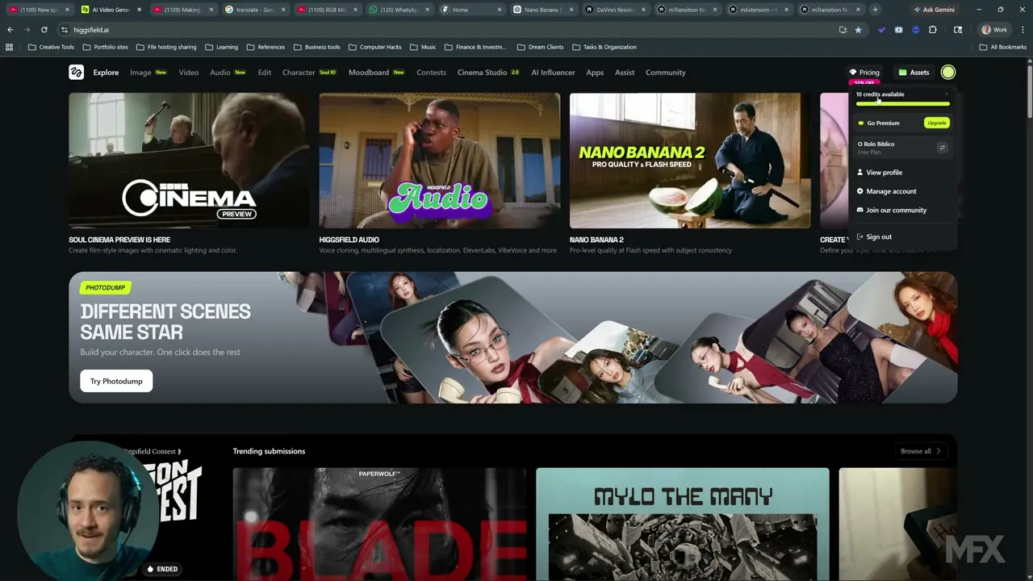Image resolution: width=1033 pixels, height=581 pixels.
Task: Click the Ask Gemini button
Action: tap(934, 10)
